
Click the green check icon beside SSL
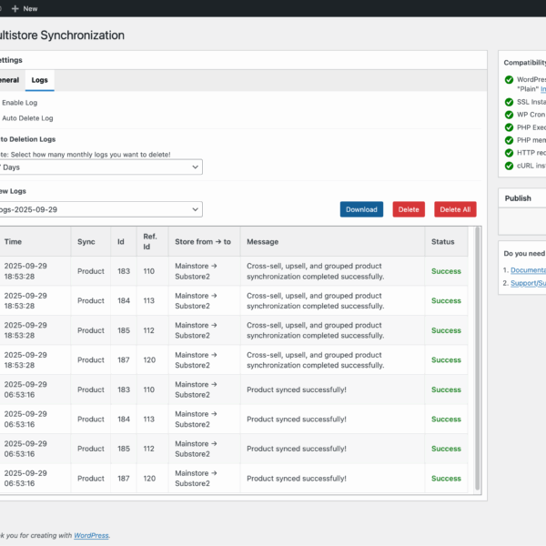509,102
